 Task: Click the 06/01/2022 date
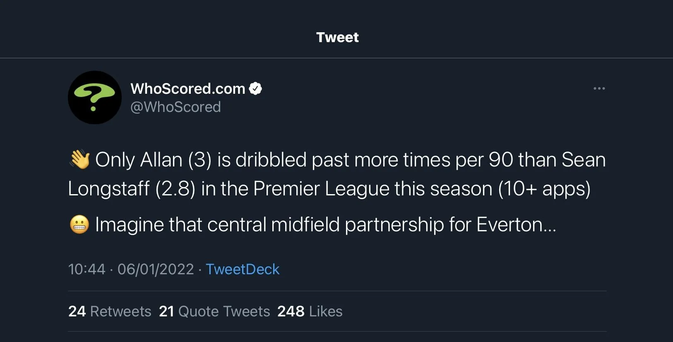tap(156, 269)
